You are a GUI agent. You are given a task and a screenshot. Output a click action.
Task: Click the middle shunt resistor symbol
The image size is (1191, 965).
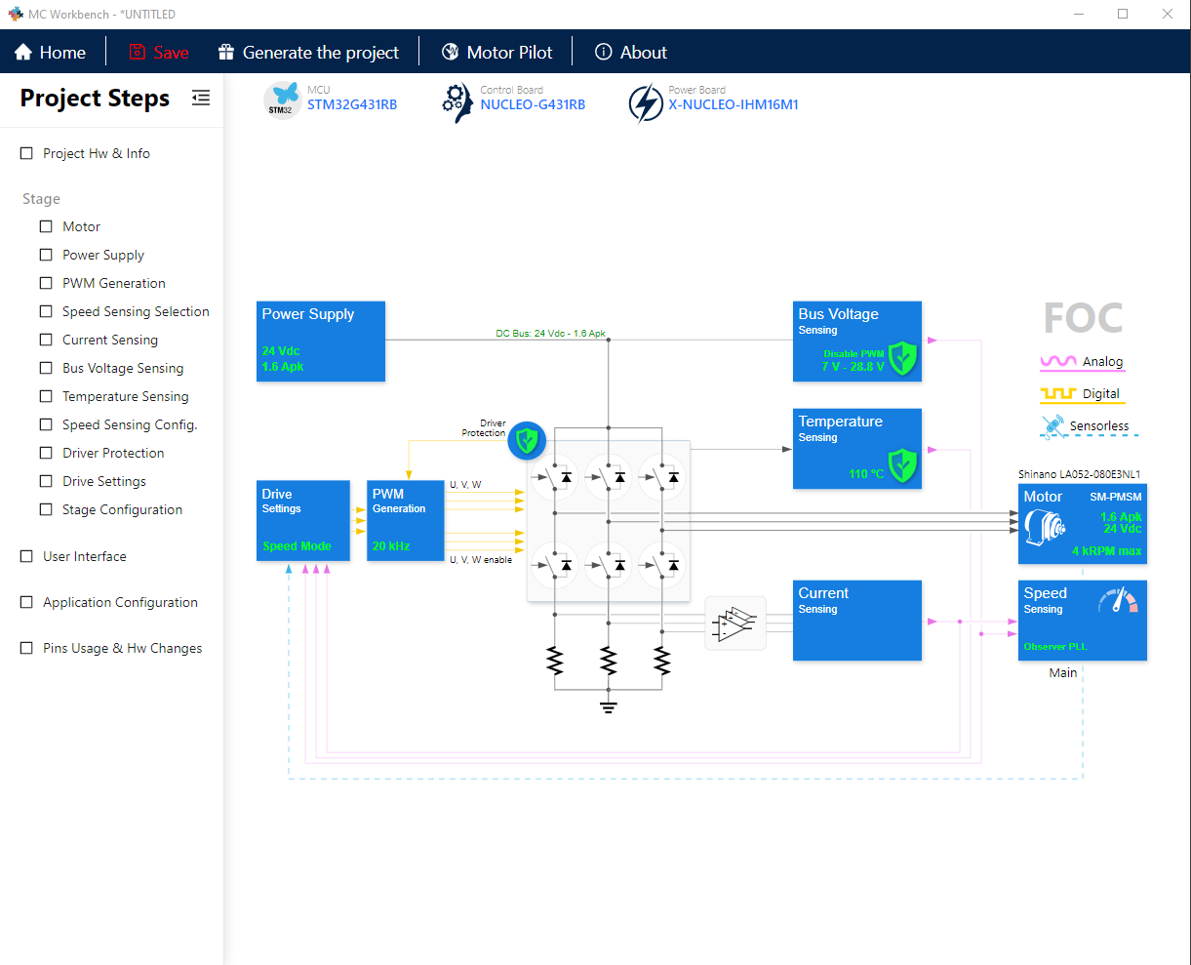(x=609, y=661)
